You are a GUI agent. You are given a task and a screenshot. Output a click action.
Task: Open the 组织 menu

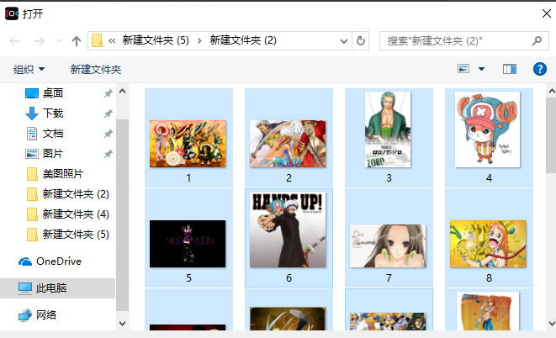coord(29,69)
